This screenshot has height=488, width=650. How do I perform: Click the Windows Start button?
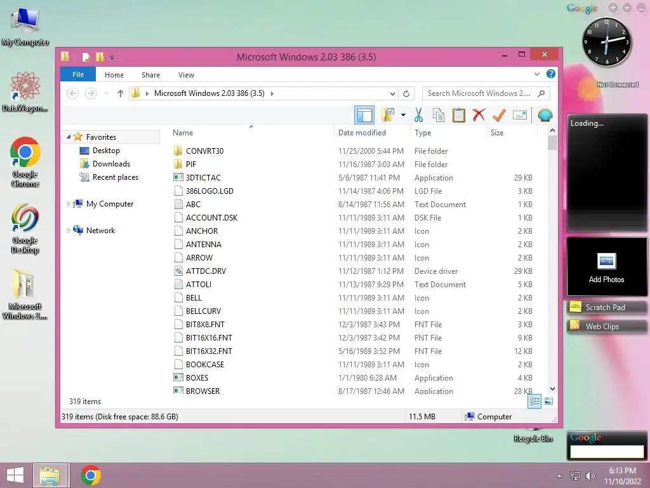click(x=15, y=475)
